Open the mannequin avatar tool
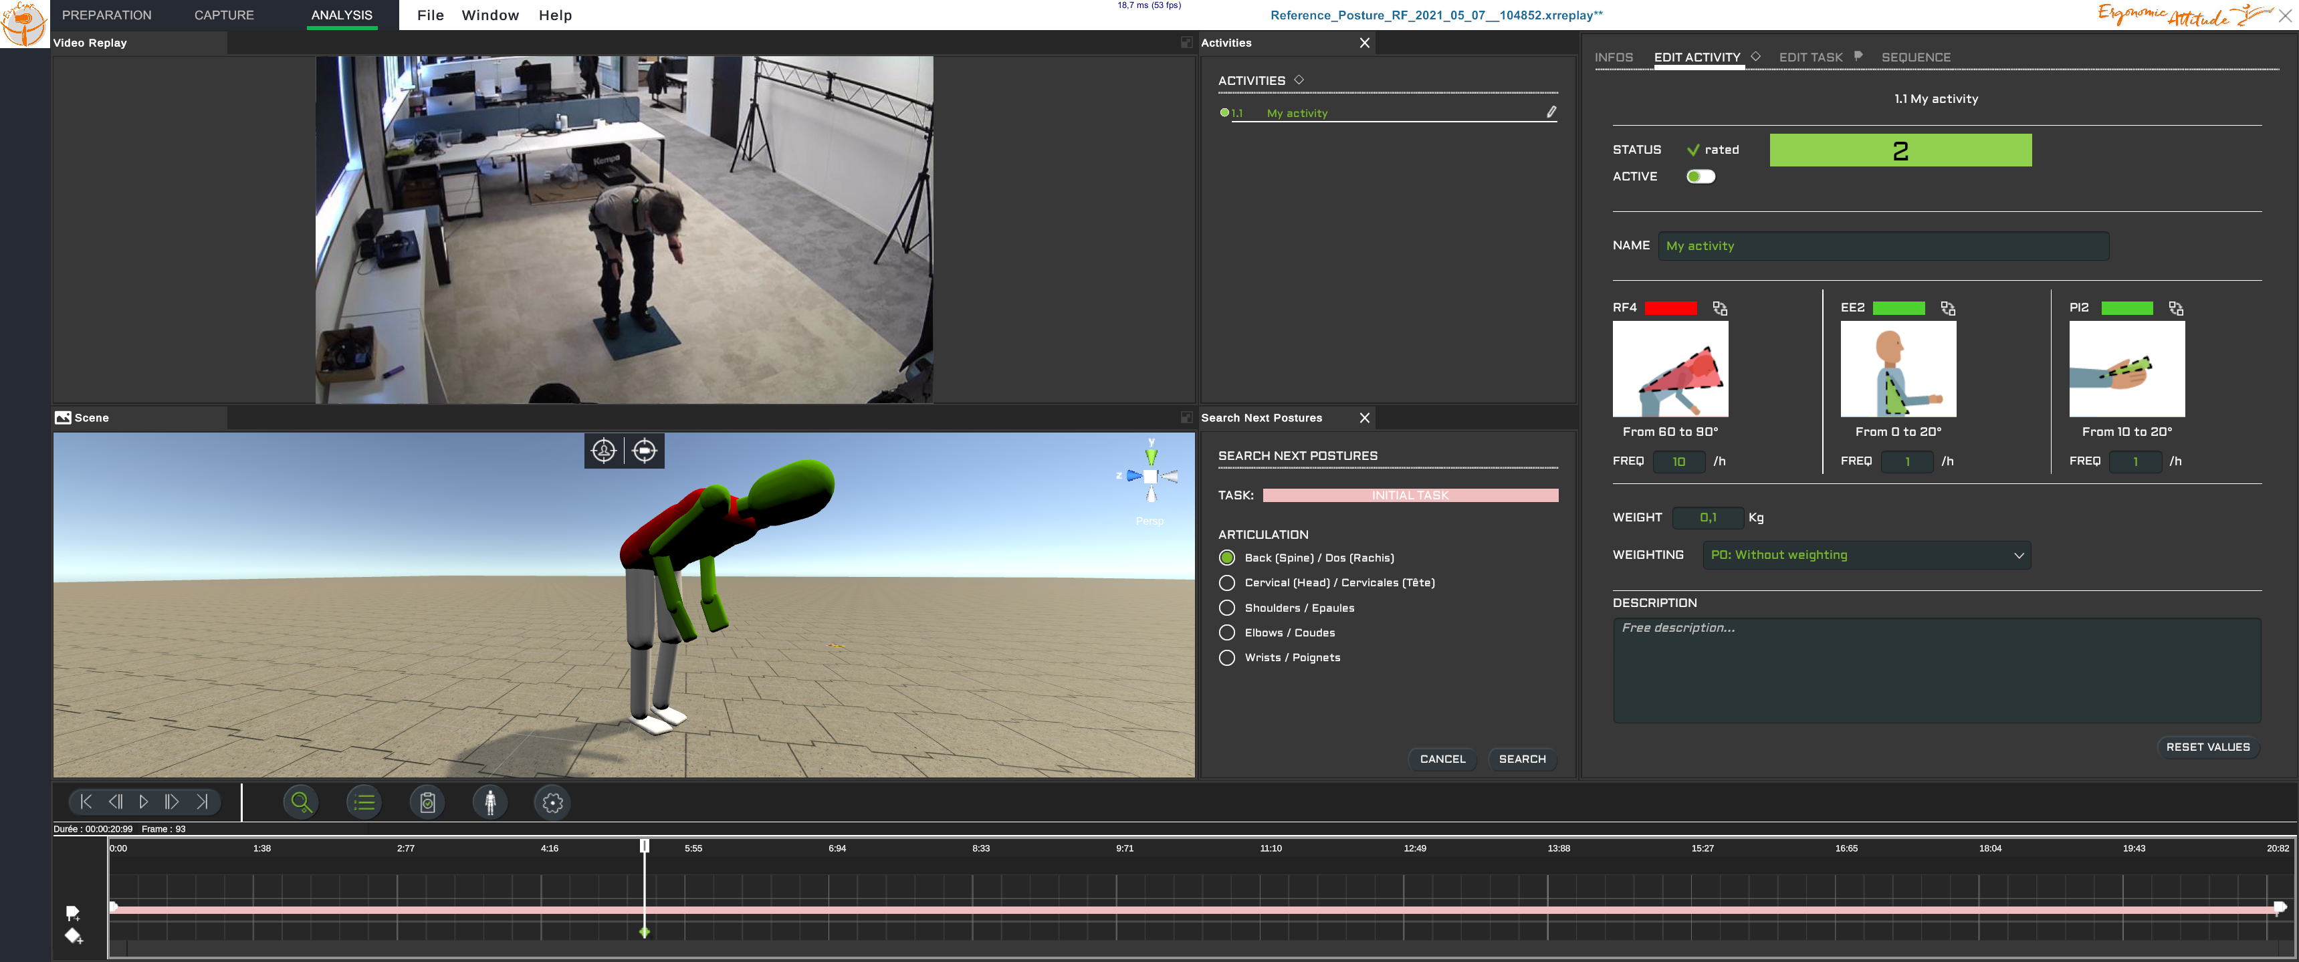 pos(490,802)
